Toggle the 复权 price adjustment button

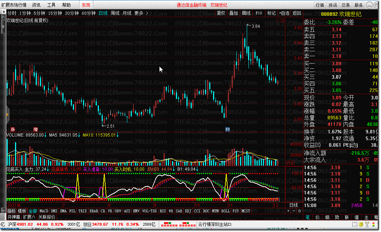pos(221,13)
